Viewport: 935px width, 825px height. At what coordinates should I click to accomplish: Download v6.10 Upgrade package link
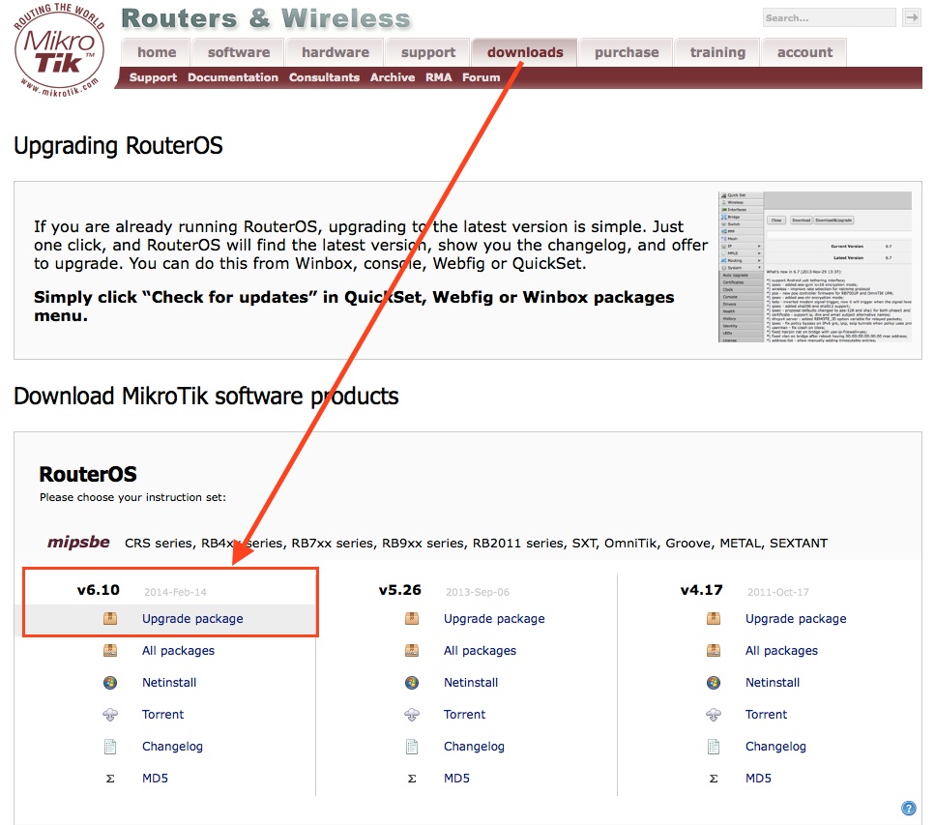192,619
